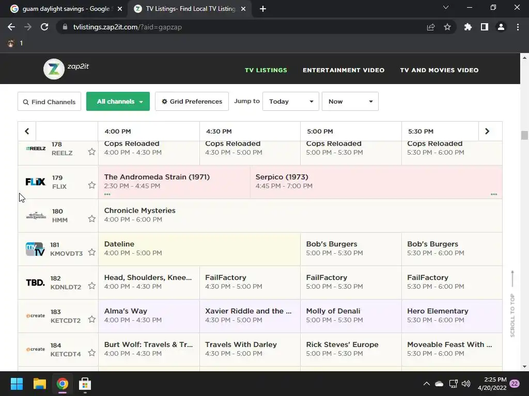Open the TV AND MOVIES VIDEO nav item
The width and height of the screenshot is (529, 396).
point(439,70)
